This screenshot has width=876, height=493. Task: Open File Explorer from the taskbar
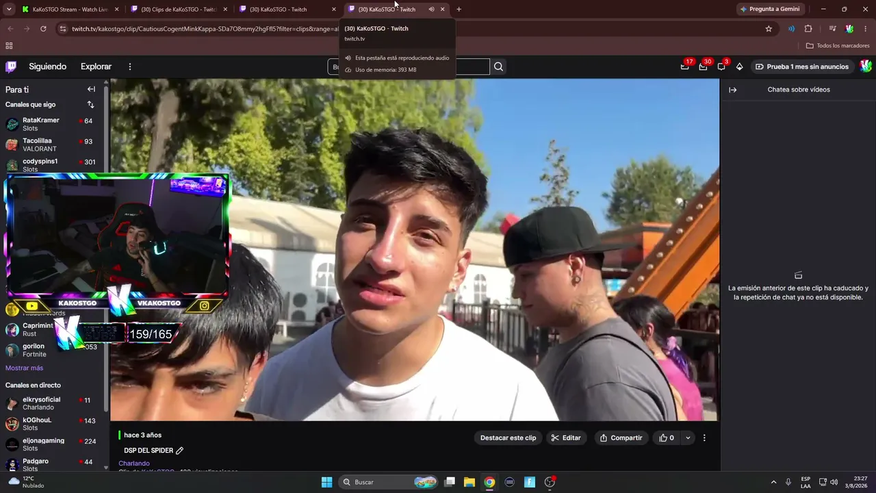469,482
